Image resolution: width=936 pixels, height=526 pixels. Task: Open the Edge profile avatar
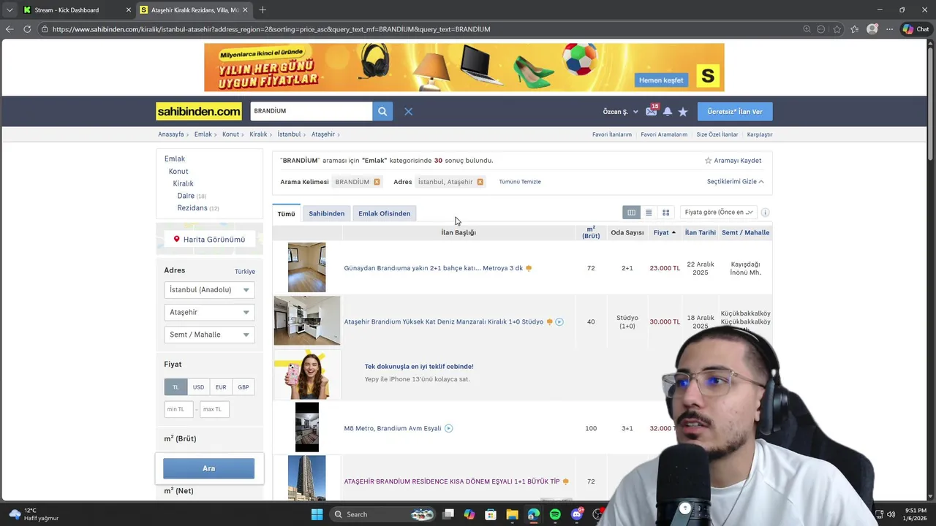pos(872,29)
